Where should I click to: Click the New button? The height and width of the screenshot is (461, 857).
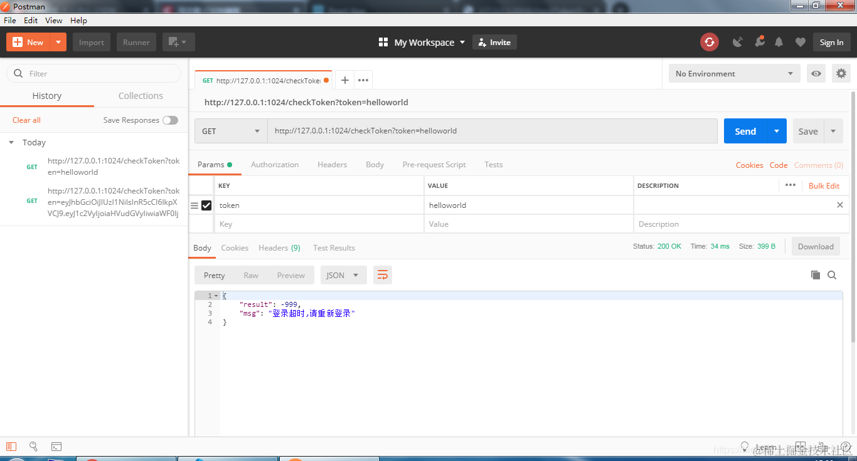28,42
